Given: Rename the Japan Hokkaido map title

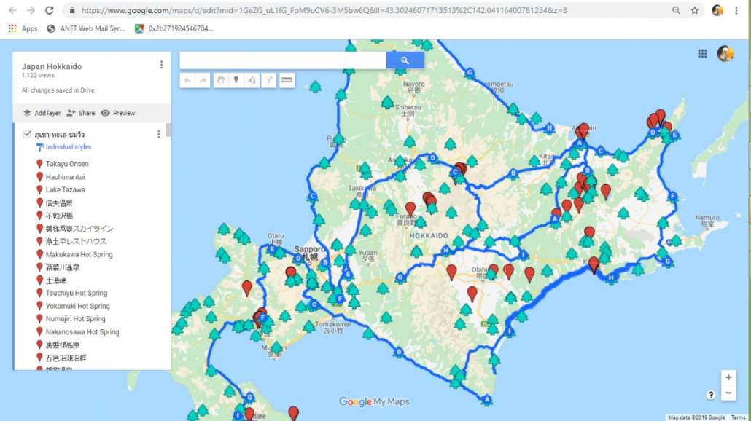Looking at the screenshot, I should click(x=52, y=66).
